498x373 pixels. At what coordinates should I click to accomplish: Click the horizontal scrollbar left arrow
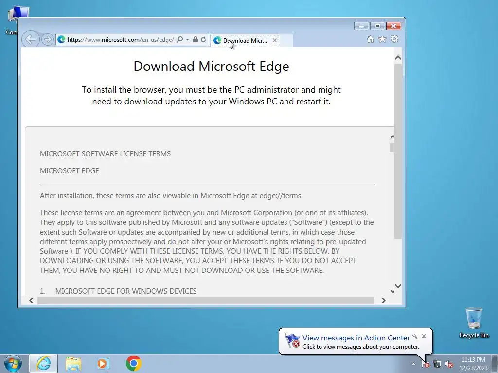click(31, 300)
